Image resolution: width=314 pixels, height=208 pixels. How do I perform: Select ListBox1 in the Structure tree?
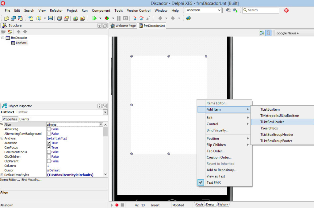click(x=22, y=43)
